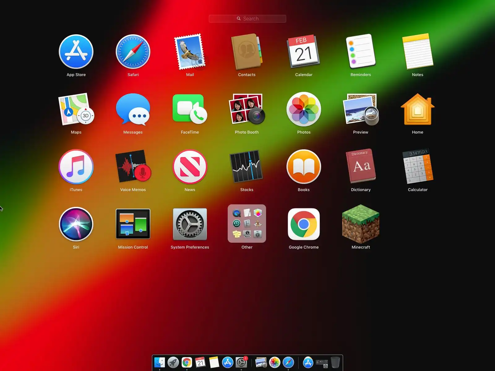
Task: Open the News app
Action: pyautogui.click(x=190, y=166)
